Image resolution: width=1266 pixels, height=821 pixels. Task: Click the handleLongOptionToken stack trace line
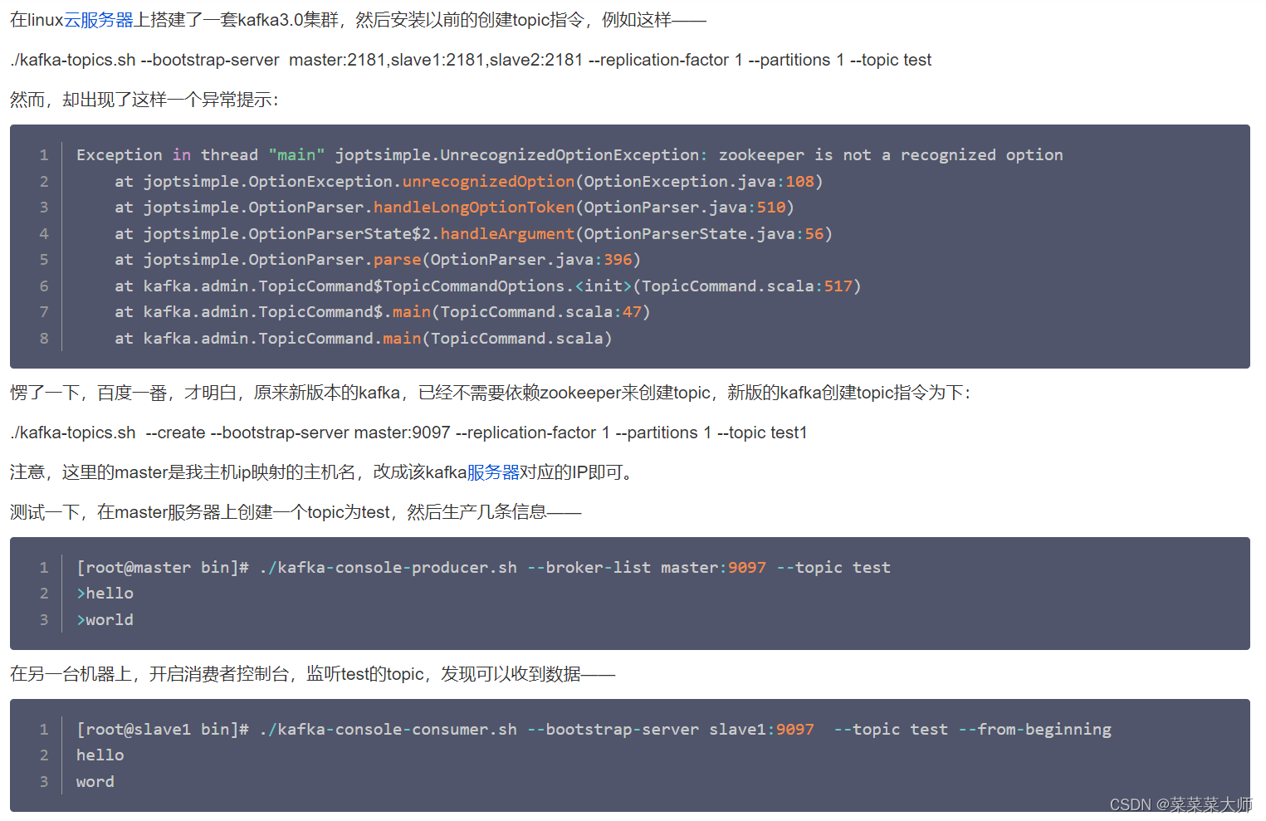[x=454, y=207]
